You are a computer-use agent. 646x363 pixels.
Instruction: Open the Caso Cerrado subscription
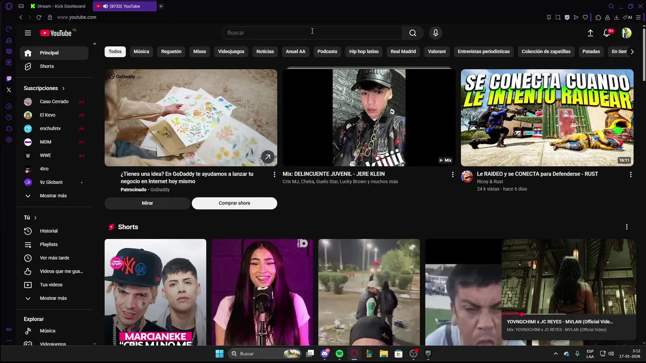[x=55, y=101]
